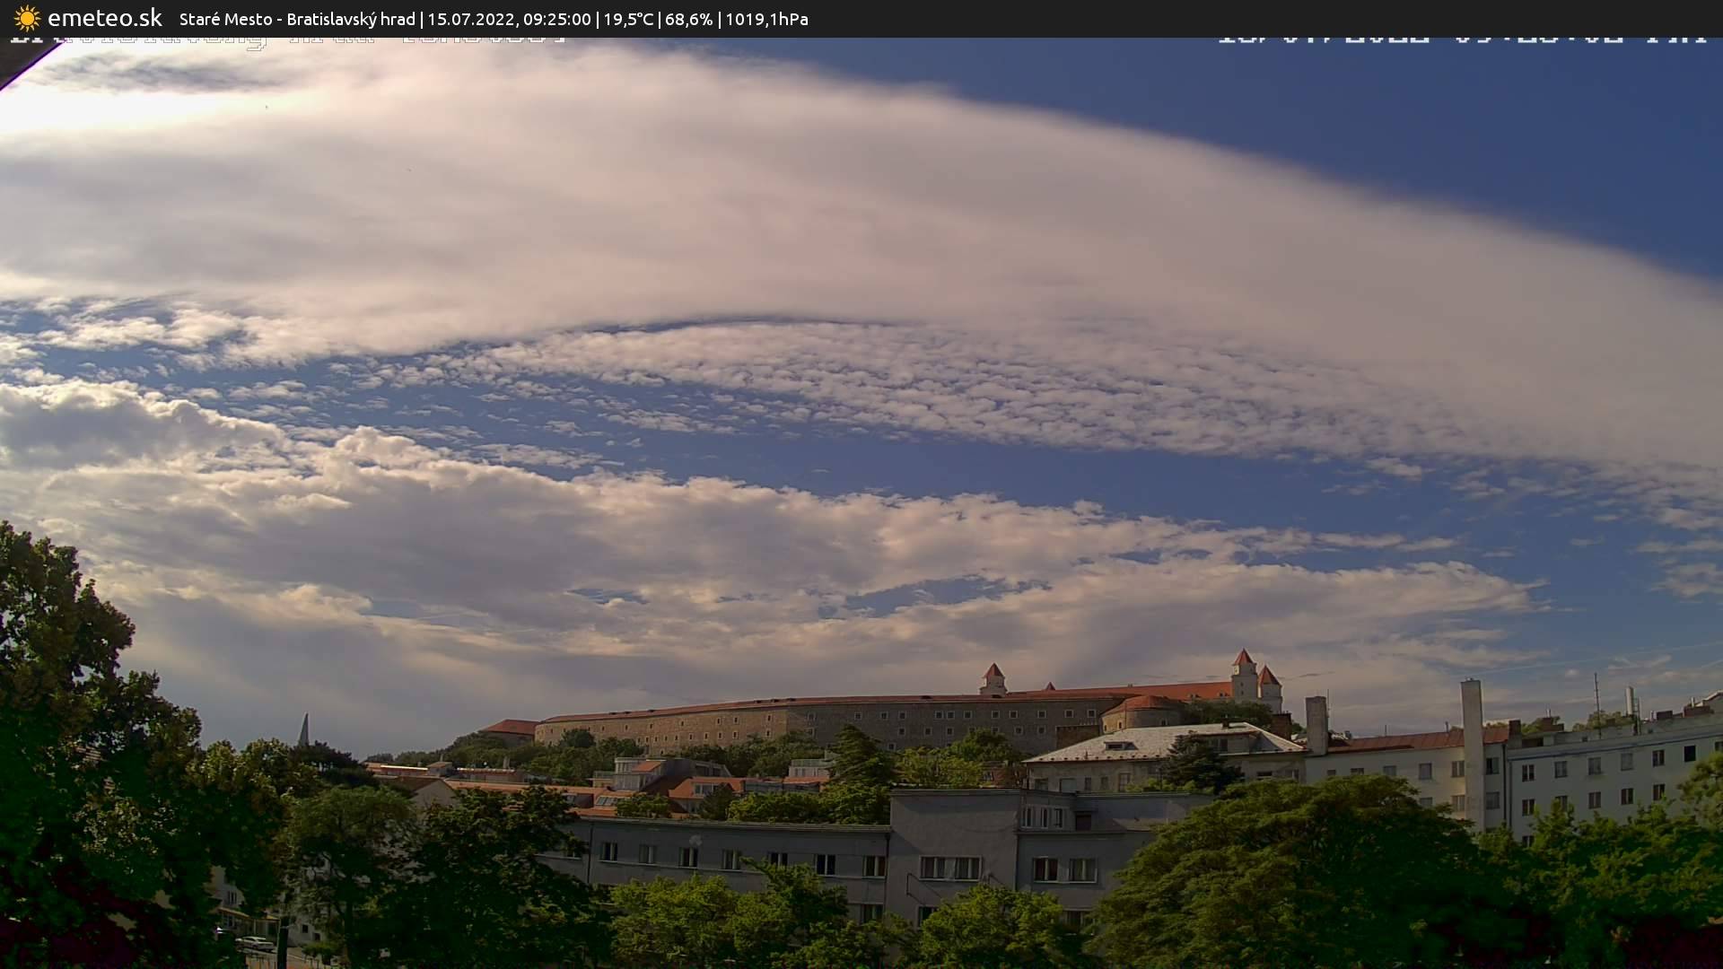This screenshot has height=969, width=1723.
Task: Click the camera name overlay below the logo
Action: 287,40
